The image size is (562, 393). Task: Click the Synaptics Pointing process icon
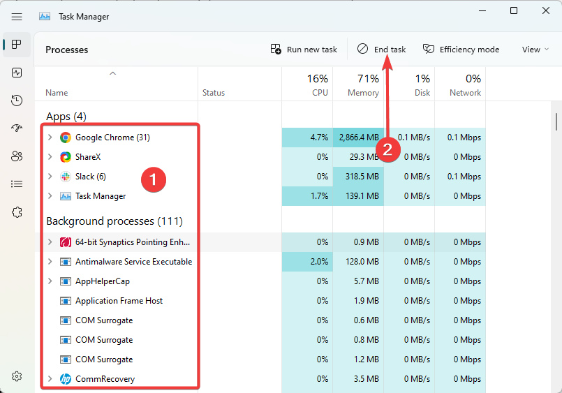[x=65, y=242]
